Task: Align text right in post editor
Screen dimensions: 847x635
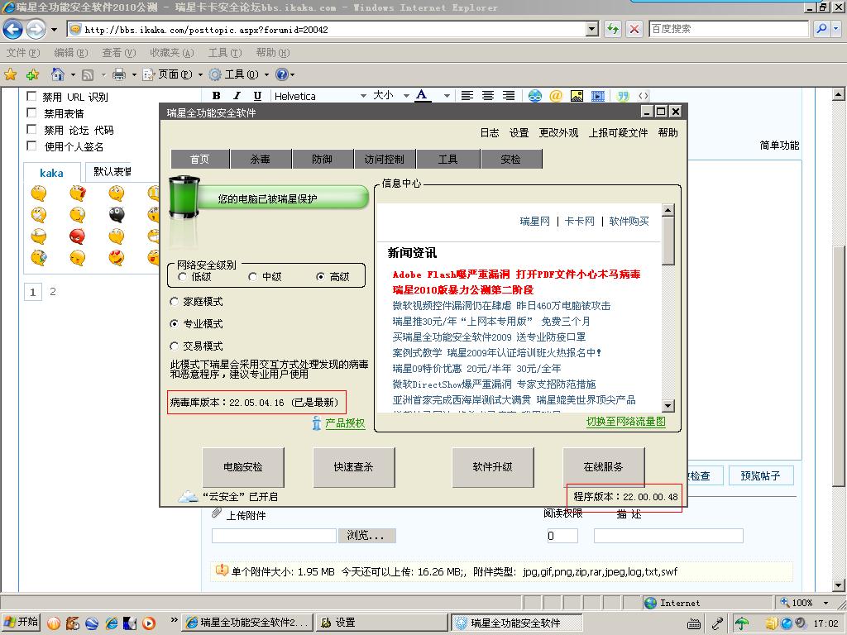Action: click(509, 96)
